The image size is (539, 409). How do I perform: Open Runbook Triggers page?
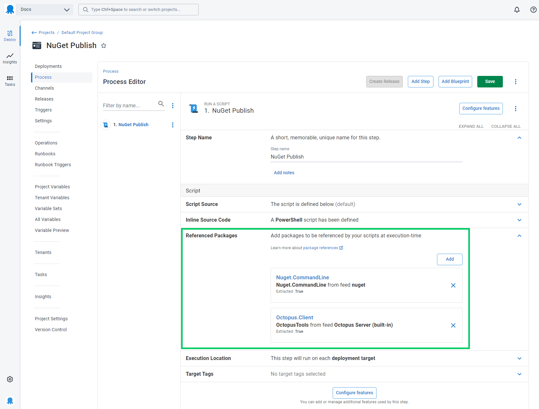53,165
